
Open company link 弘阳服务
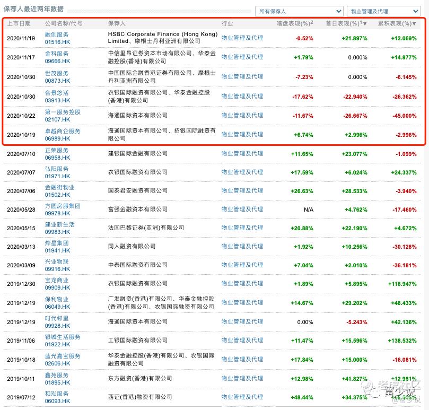click(57, 169)
